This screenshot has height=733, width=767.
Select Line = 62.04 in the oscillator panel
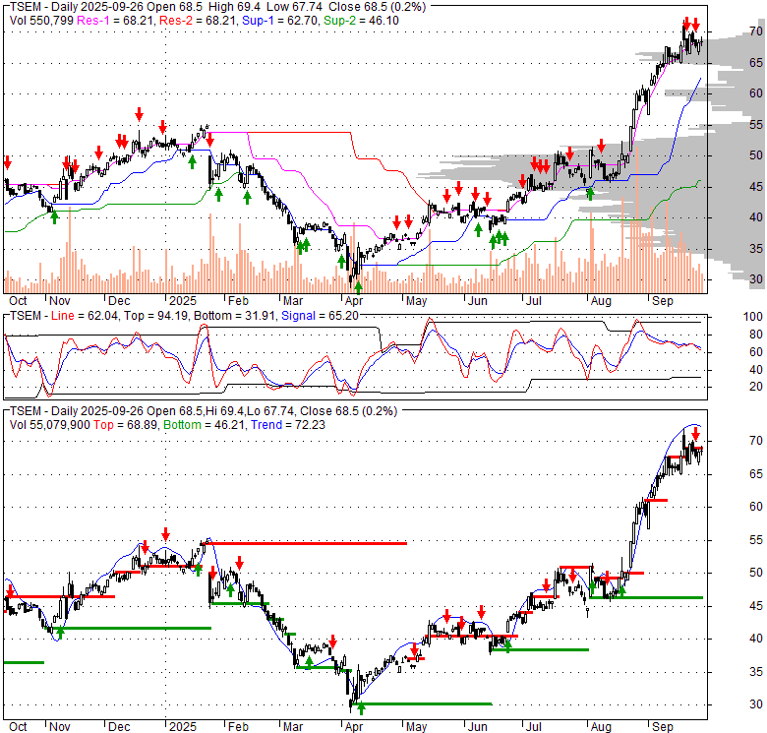tap(85, 316)
